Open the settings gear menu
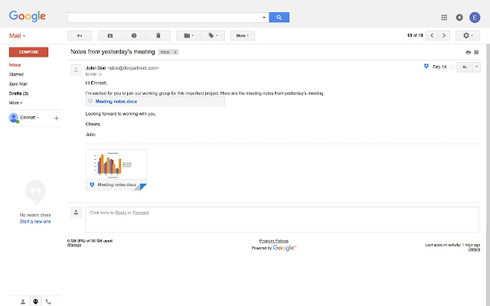The height and width of the screenshot is (306, 490). pyautogui.click(x=468, y=36)
